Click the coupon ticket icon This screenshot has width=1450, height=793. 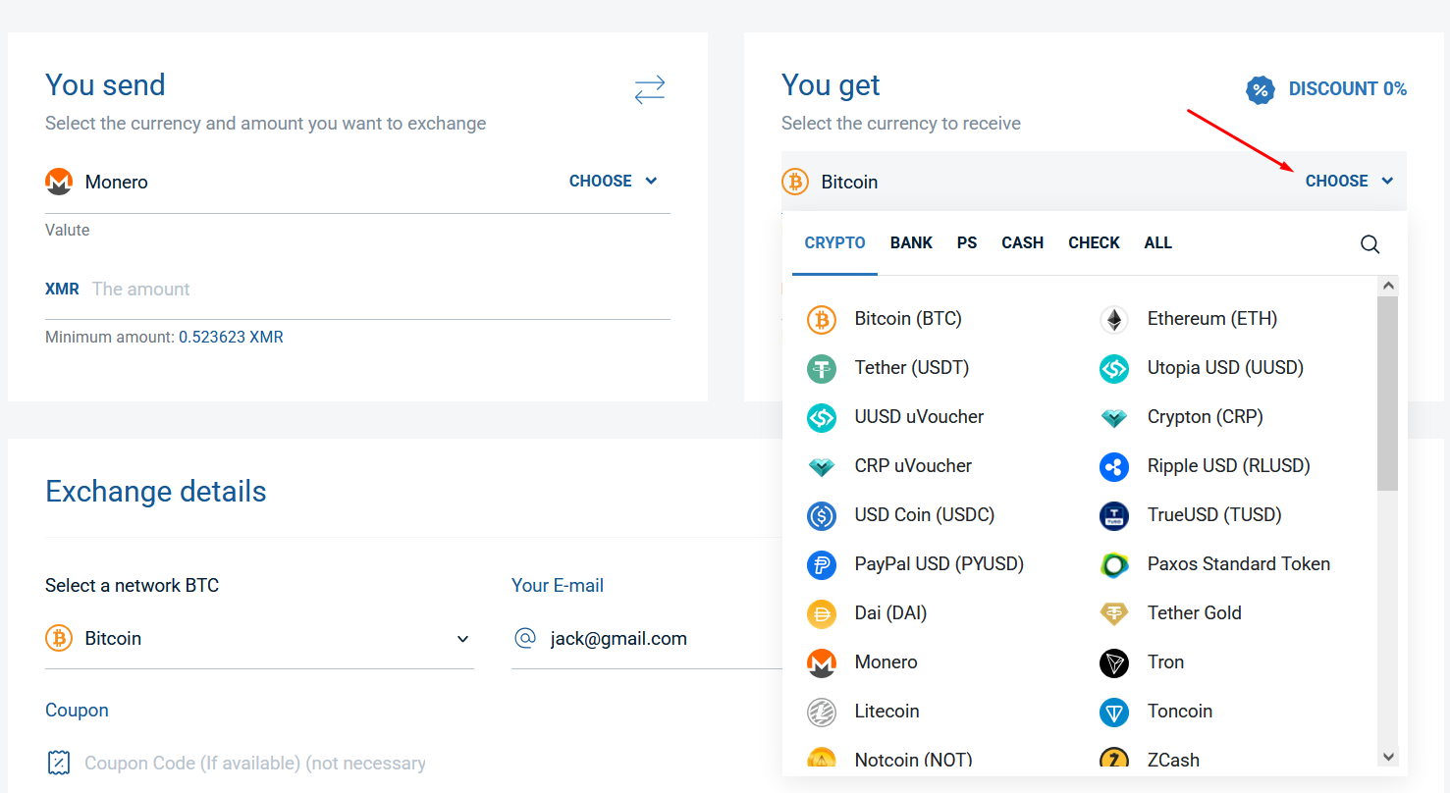59,763
